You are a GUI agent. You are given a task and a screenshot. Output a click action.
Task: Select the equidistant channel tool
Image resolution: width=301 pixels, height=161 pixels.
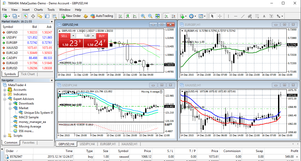250,16
